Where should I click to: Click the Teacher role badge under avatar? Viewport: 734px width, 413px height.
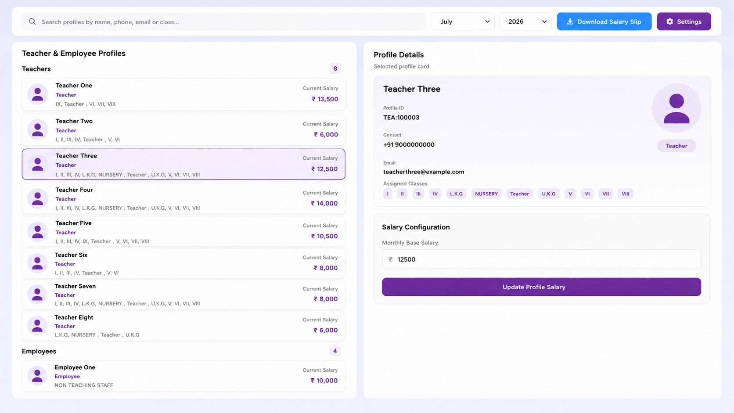coord(676,146)
